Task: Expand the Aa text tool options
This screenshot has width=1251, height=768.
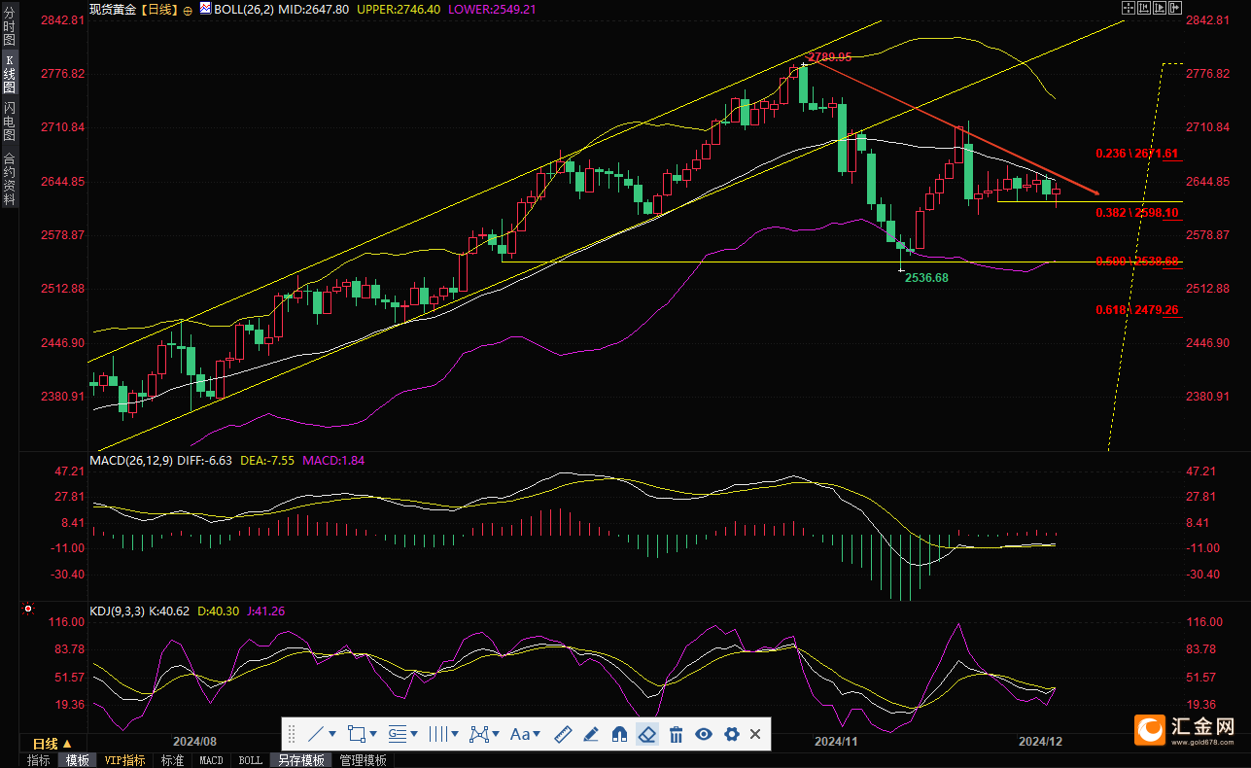Action: click(x=537, y=735)
